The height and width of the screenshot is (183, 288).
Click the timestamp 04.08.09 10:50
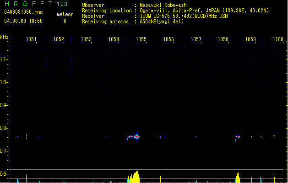point(23,21)
